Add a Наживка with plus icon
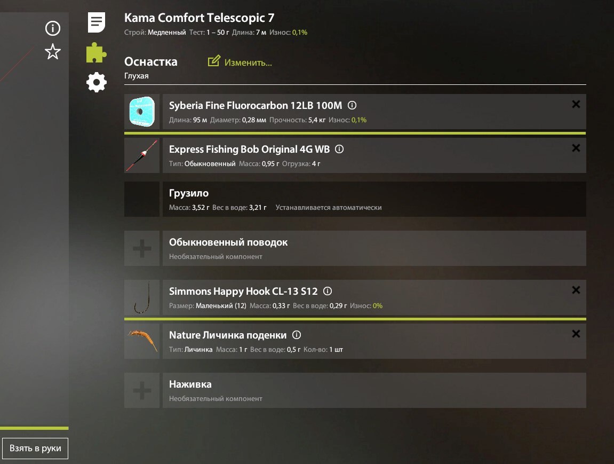614x464 pixels. (x=142, y=390)
